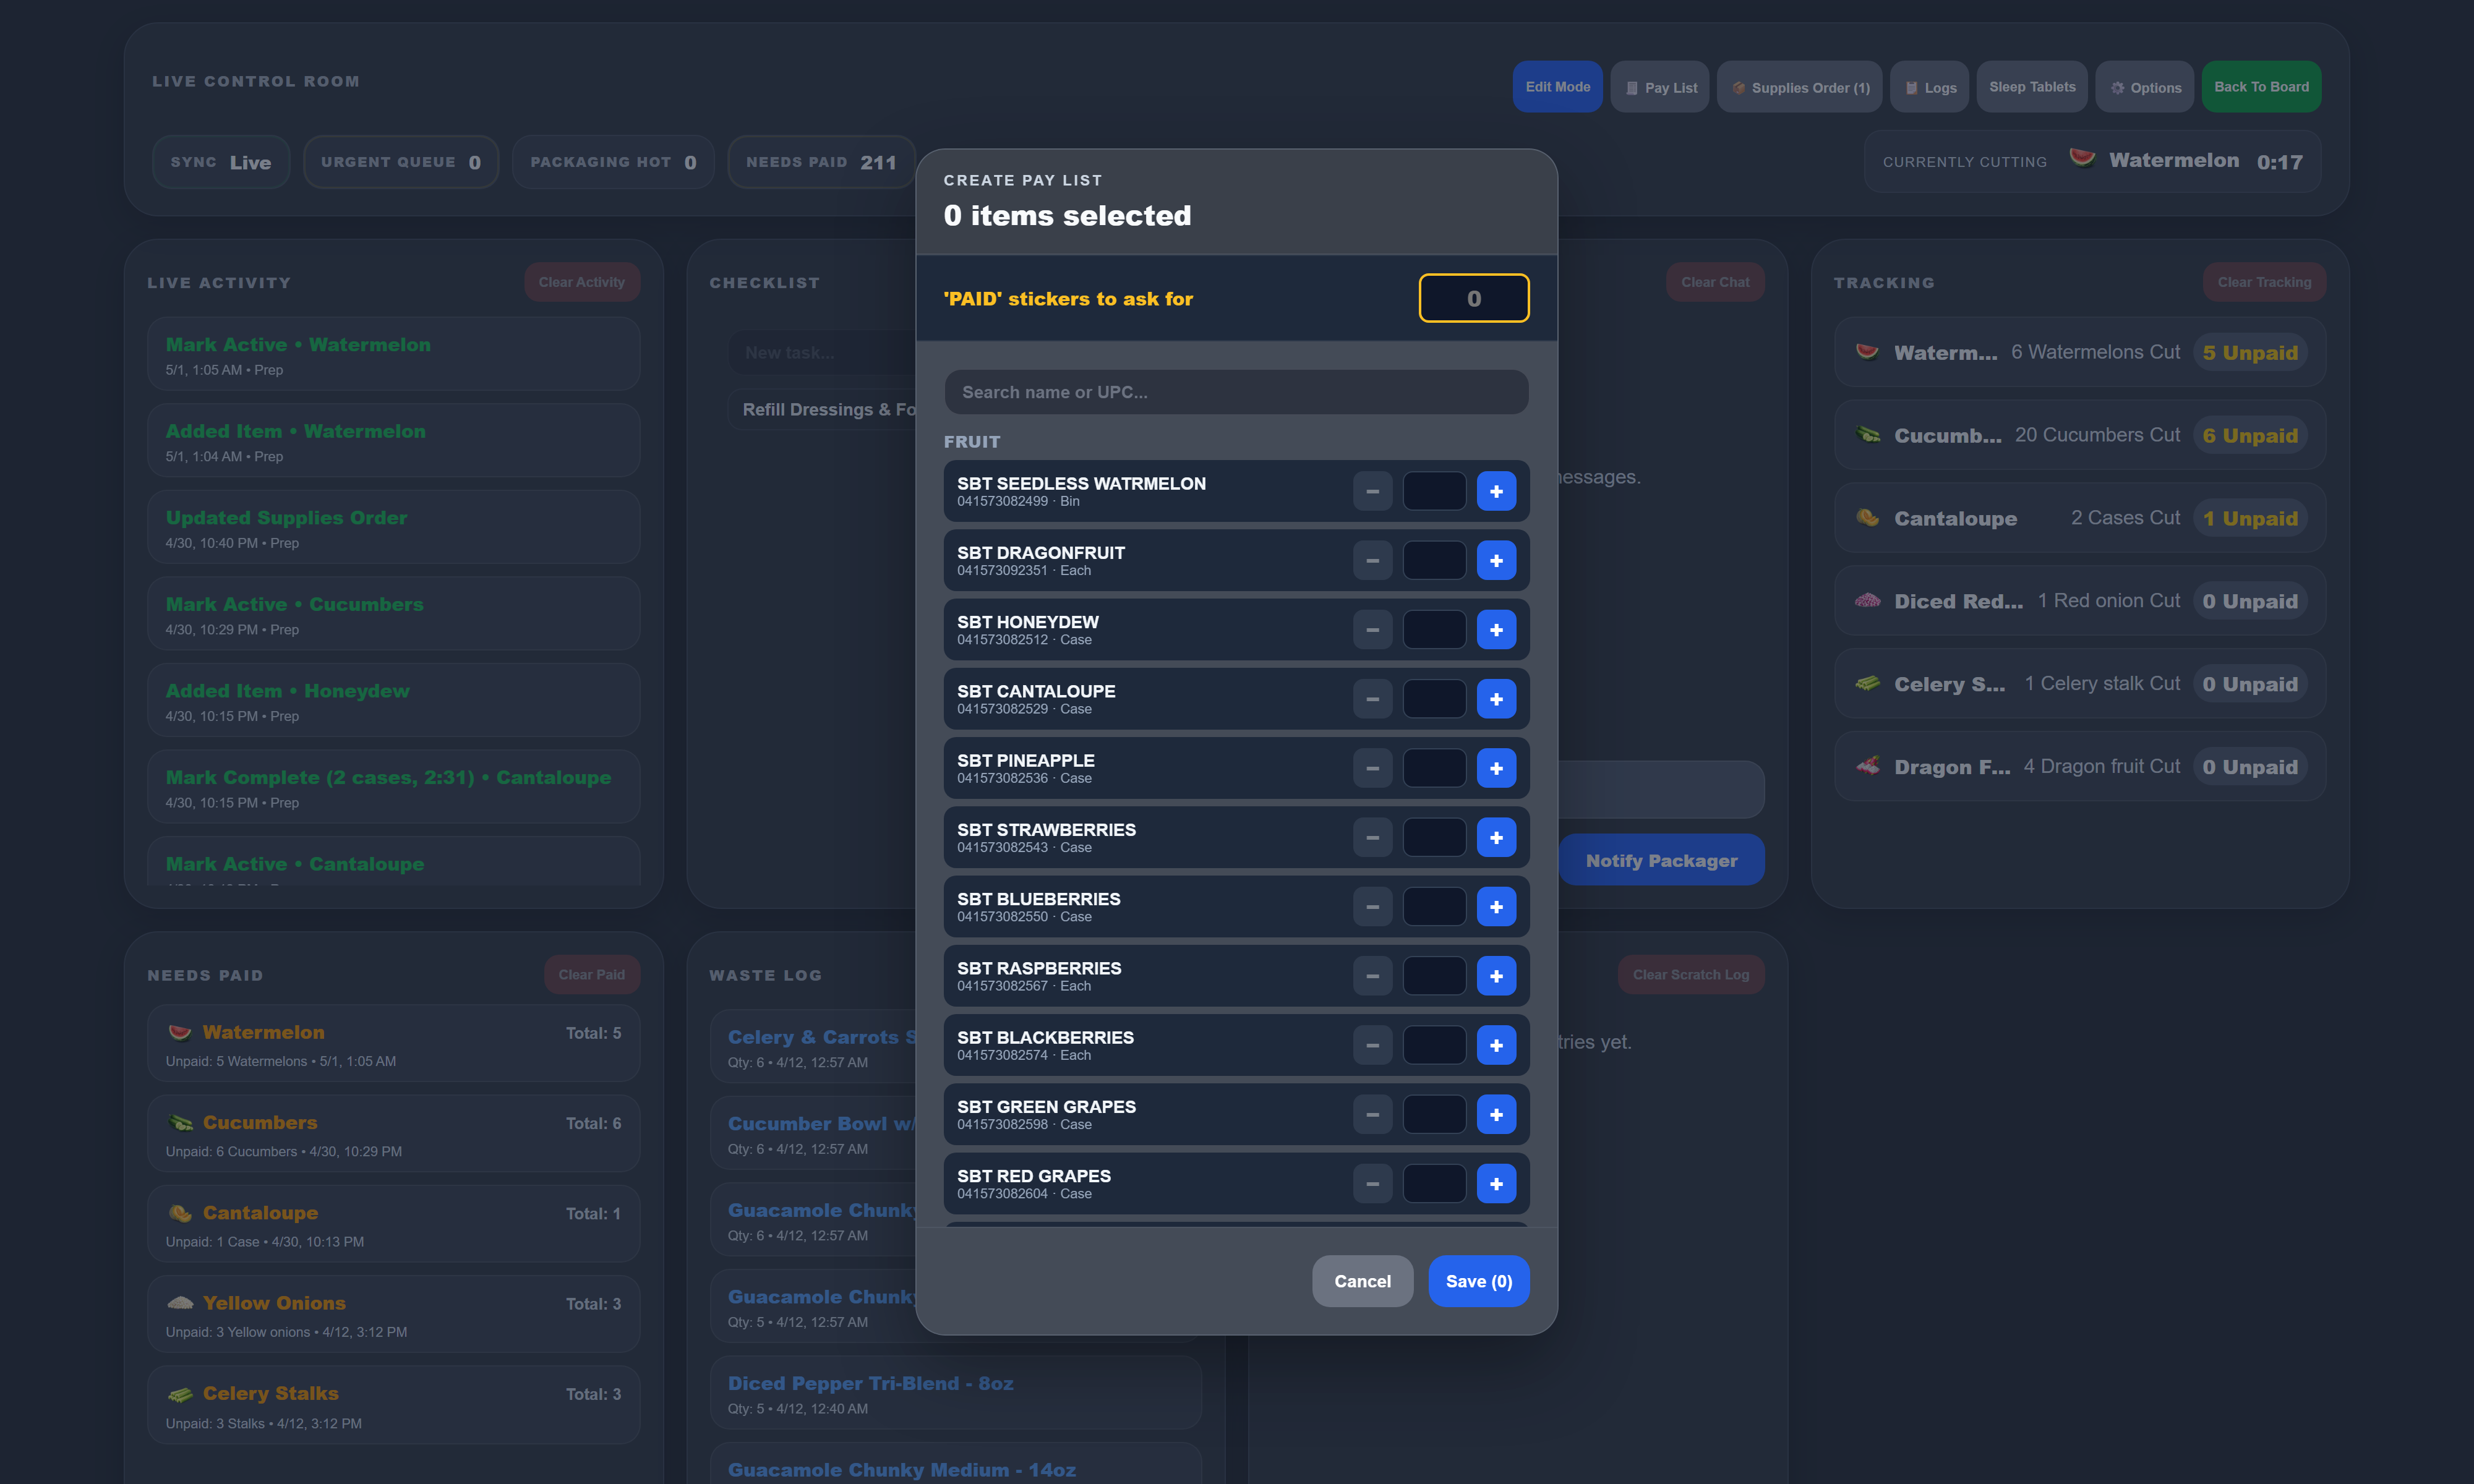
Task: Cancel the Create Pay List dialog
Action: [x=1362, y=1281]
